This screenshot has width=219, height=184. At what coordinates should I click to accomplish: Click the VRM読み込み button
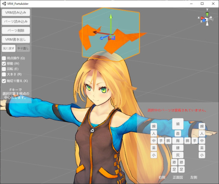(16, 13)
